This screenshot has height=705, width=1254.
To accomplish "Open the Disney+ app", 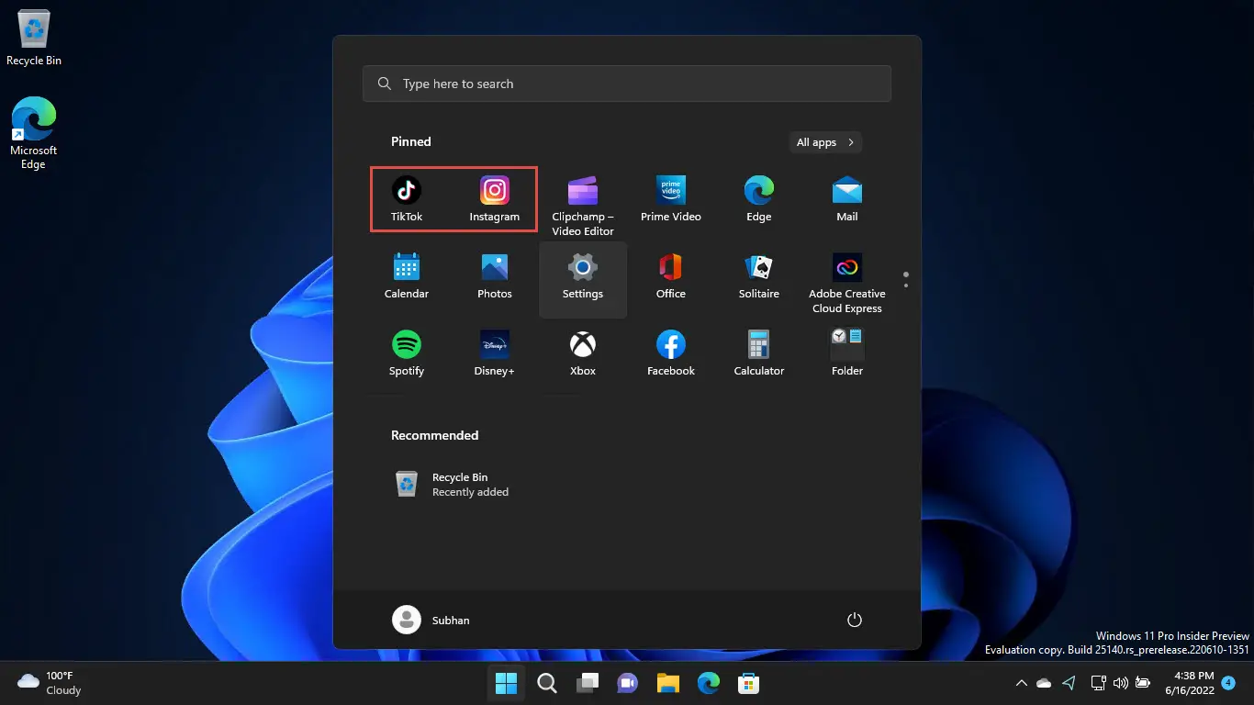I will (x=495, y=353).
